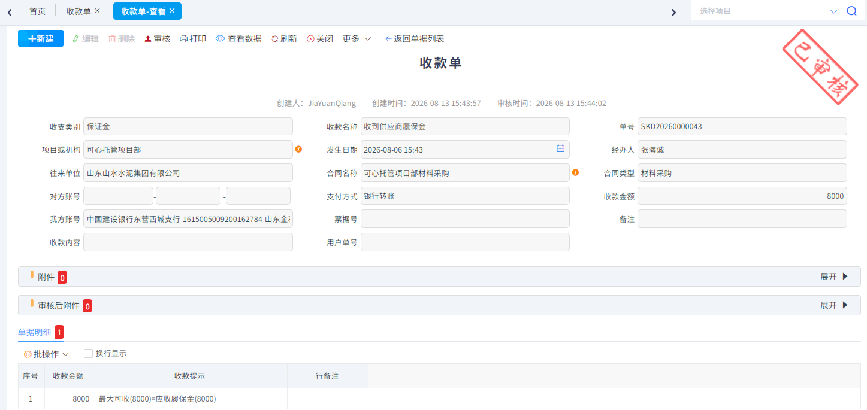
Task: Click the 收款提示 column header
Action: pyautogui.click(x=190, y=376)
